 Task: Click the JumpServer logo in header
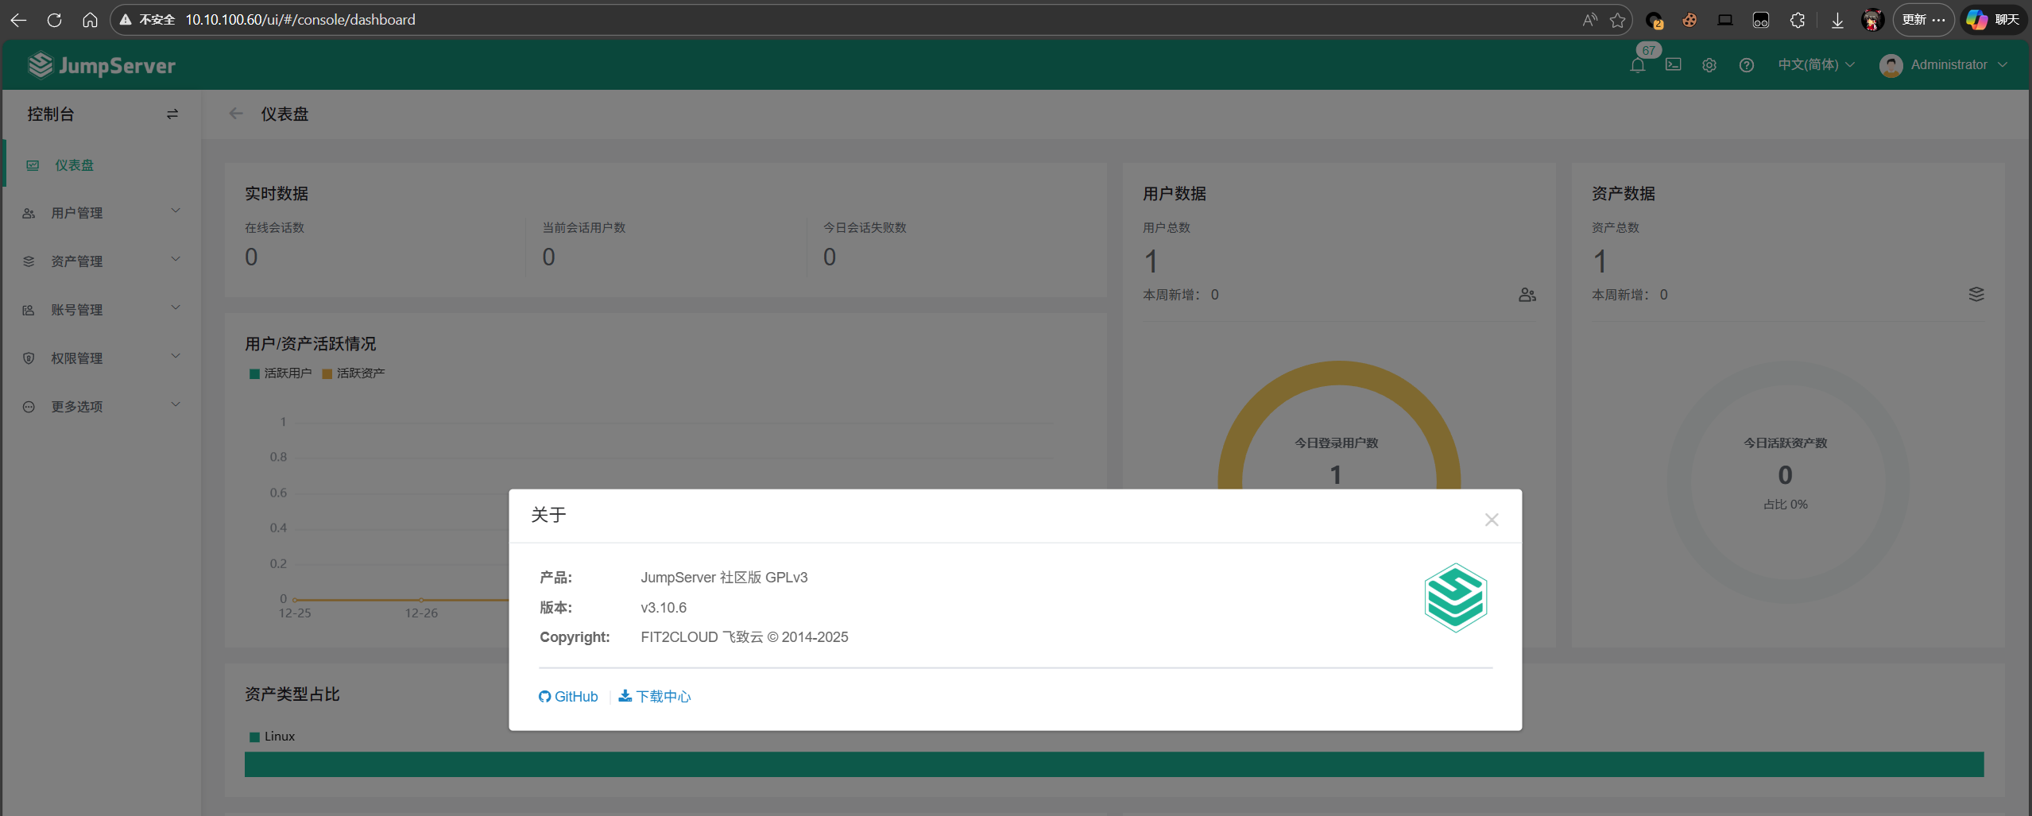point(102,65)
